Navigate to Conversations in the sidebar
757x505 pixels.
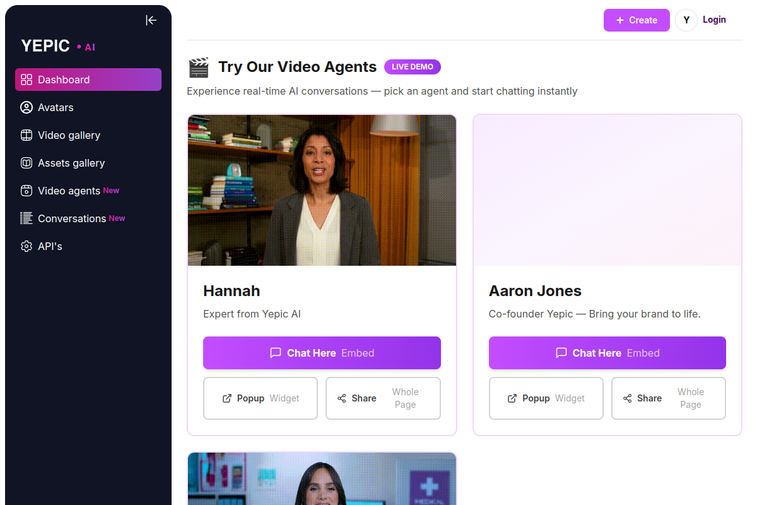tap(88, 218)
